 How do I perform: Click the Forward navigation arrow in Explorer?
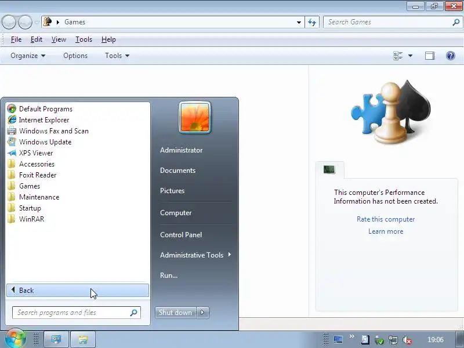25,22
